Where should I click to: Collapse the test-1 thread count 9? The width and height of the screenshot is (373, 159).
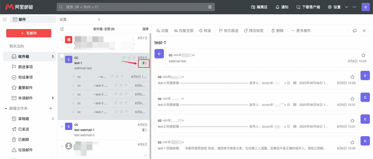(x=145, y=63)
